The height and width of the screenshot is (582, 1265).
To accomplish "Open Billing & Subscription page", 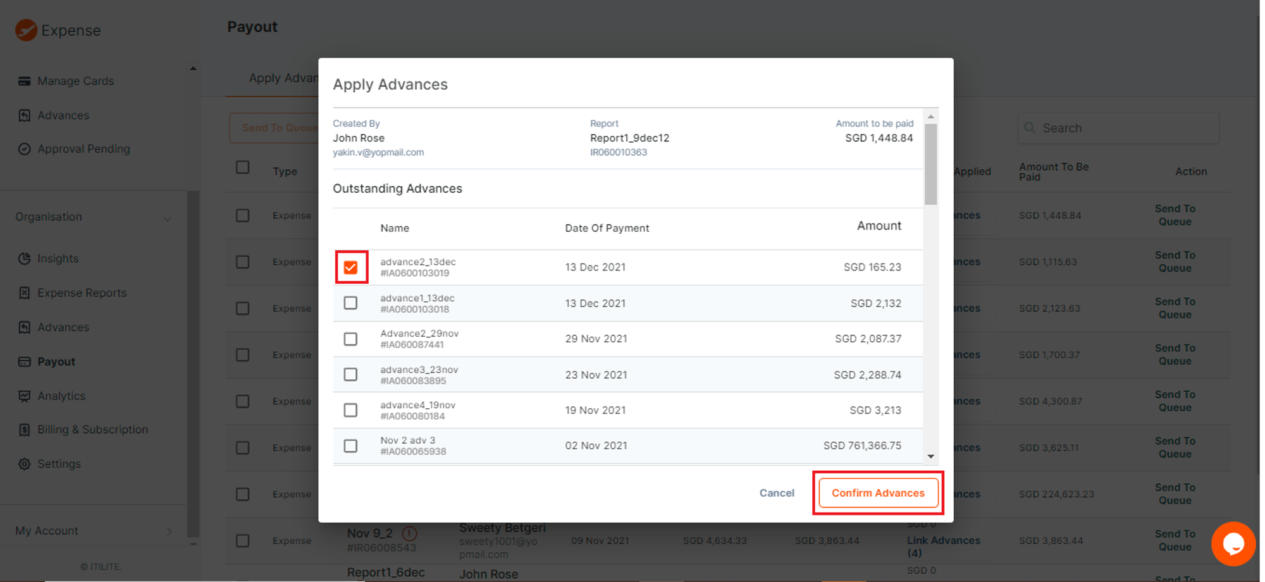I will 92,430.
